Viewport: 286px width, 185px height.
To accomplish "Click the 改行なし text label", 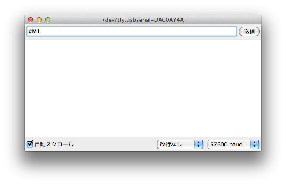I will [x=171, y=144].
